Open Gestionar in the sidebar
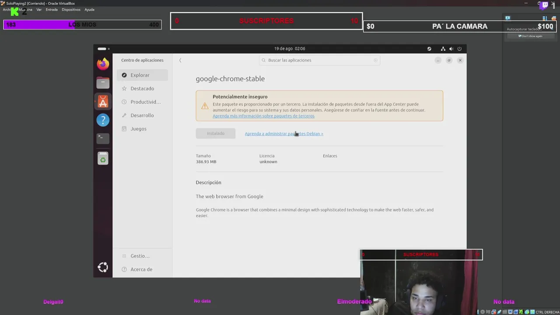560x315 pixels. click(142, 256)
